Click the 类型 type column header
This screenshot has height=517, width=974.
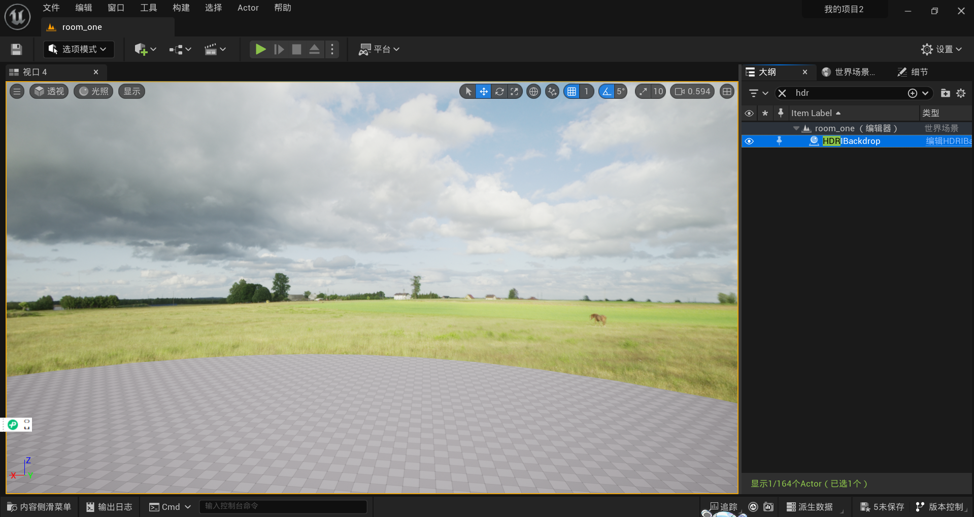coord(945,113)
